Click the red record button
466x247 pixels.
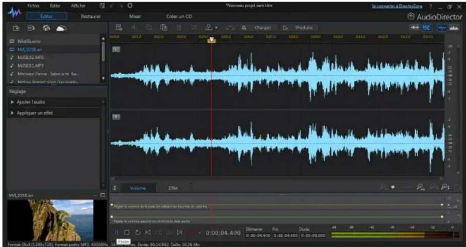tap(191, 232)
